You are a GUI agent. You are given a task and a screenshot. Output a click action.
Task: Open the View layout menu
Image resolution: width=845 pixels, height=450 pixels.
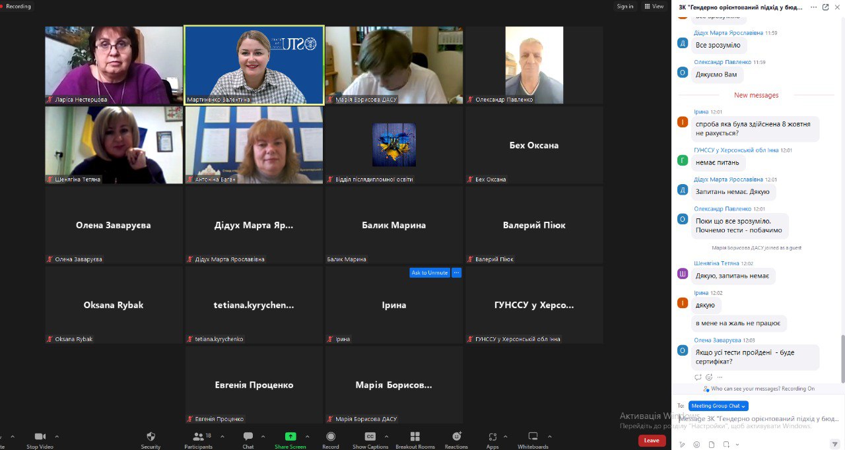(x=654, y=7)
